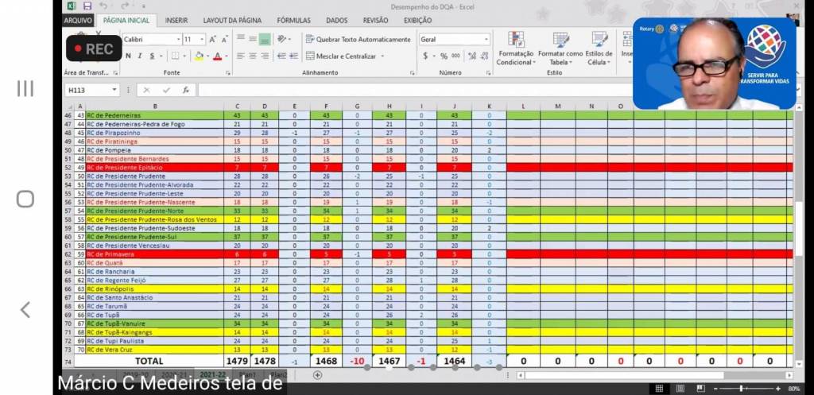Screen dimensions: 814x395
Task: Toggle underline formatting button
Action: pyautogui.click(x=151, y=56)
